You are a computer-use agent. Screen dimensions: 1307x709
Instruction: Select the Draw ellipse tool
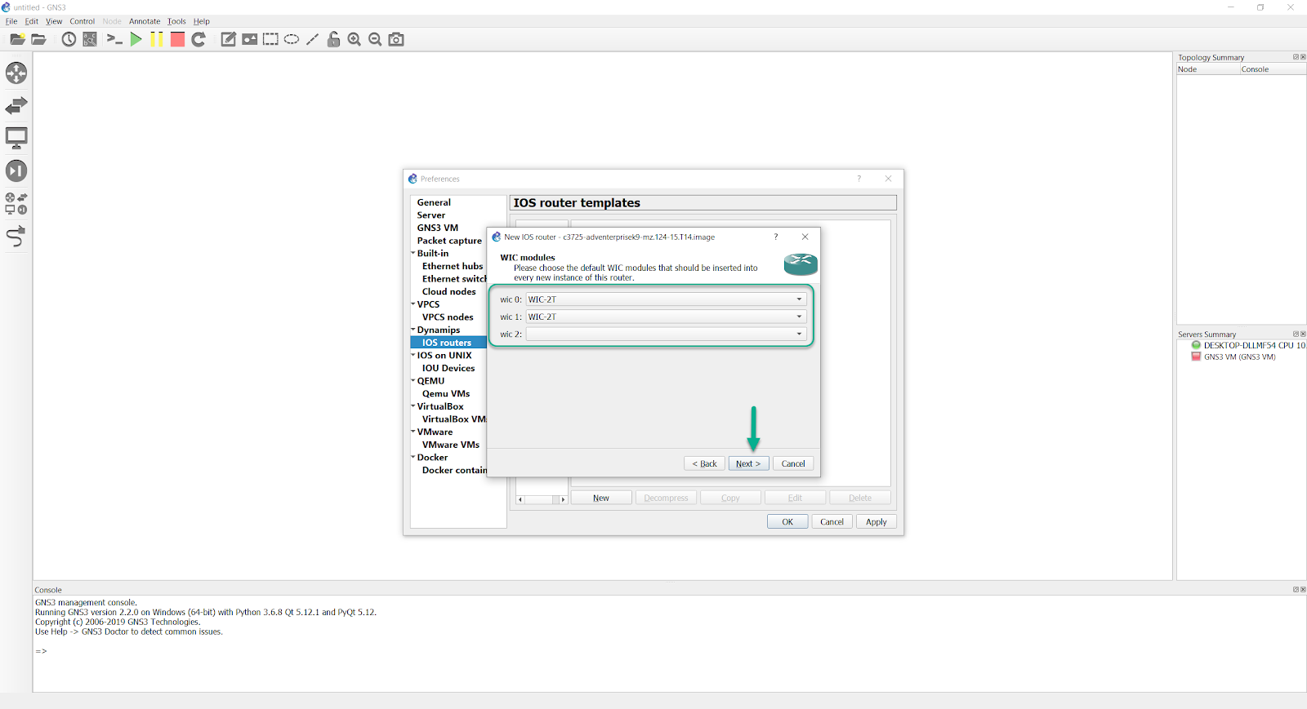(x=292, y=39)
